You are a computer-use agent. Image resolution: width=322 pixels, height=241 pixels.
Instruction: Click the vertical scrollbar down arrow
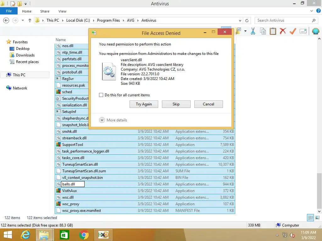click(x=319, y=211)
